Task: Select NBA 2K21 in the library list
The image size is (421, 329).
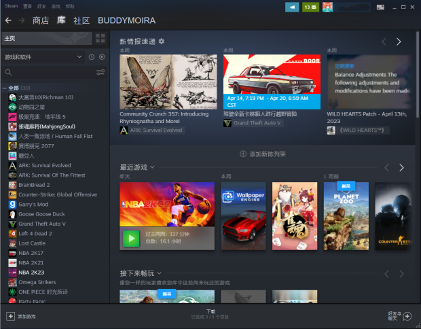Action: [31, 263]
